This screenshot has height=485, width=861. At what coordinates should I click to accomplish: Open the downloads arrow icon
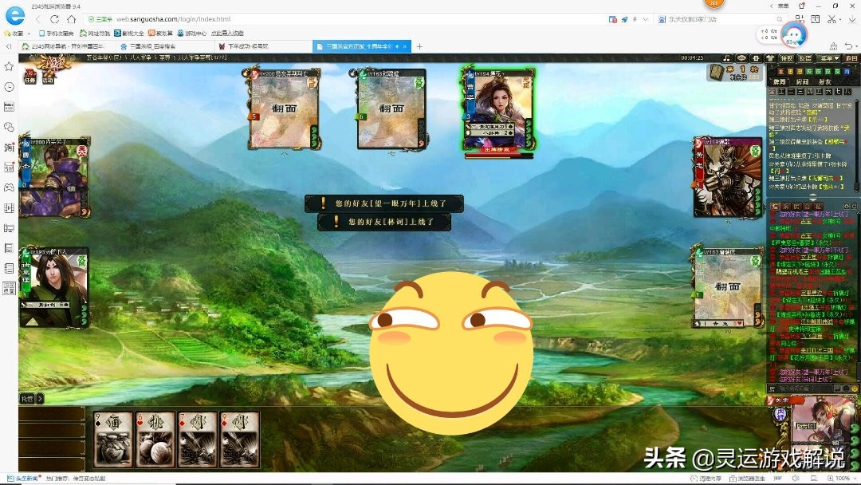pos(852,19)
